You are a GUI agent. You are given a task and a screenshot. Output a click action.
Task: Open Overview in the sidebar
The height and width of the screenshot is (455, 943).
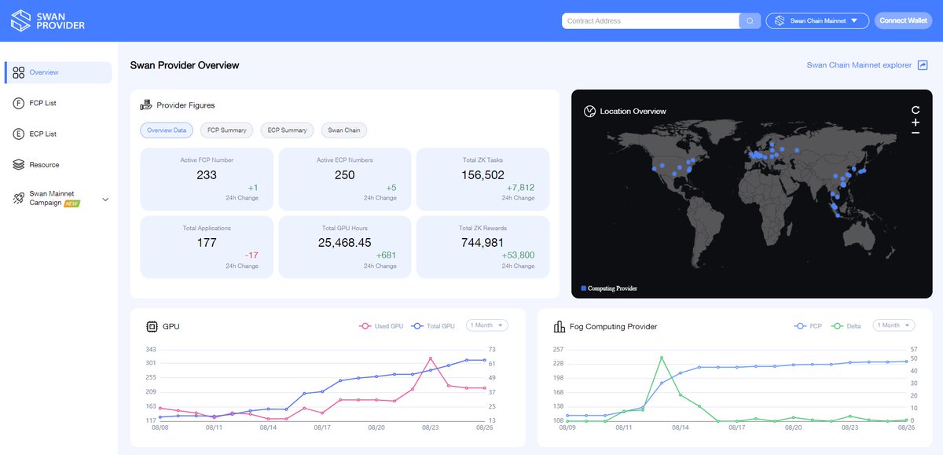click(x=58, y=72)
